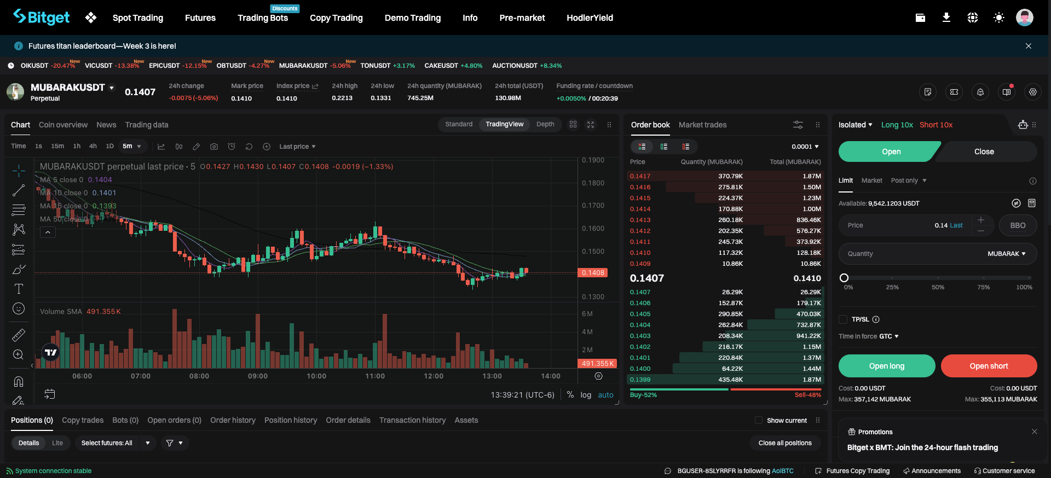Select the trend line drawing tool
The width and height of the screenshot is (1051, 478).
pos(19,190)
